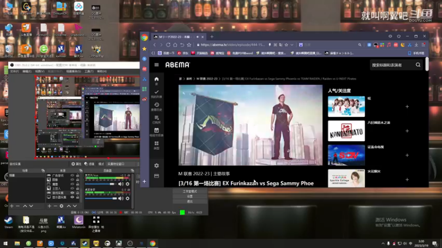Click the browser home button
442x248 pixels.
(175, 45)
